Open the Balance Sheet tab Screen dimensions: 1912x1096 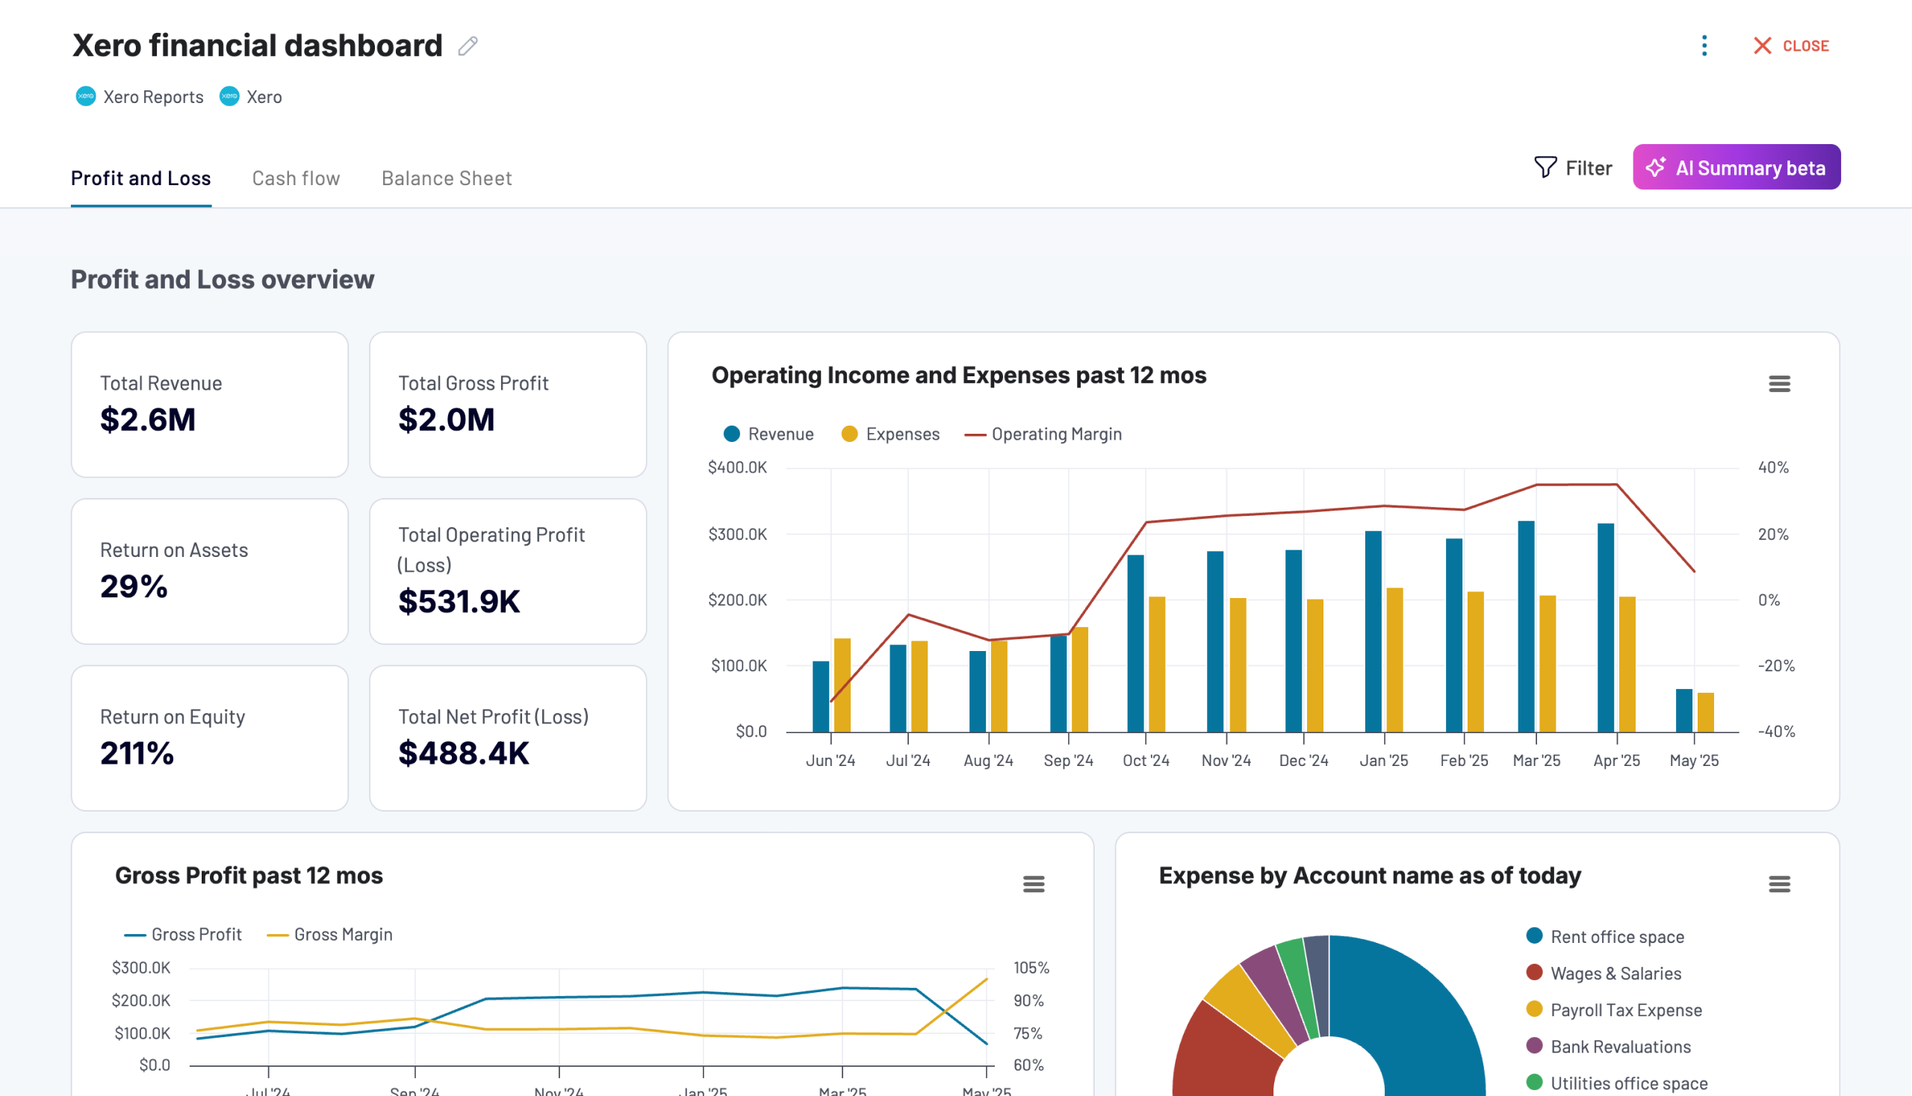click(x=446, y=178)
